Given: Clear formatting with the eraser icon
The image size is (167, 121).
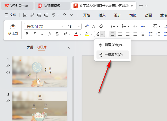Looking at the screenshot, I should (102, 26).
